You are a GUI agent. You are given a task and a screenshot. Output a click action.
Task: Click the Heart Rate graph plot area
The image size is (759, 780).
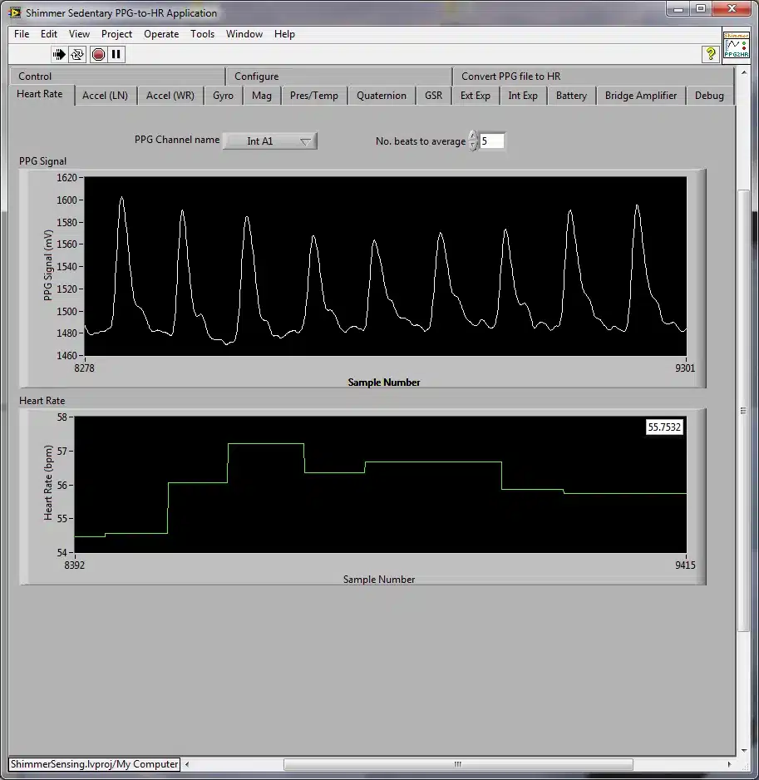pos(381,485)
